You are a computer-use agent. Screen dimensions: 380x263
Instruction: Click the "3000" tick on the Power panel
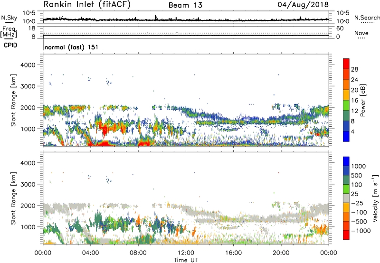[x=28, y=86]
